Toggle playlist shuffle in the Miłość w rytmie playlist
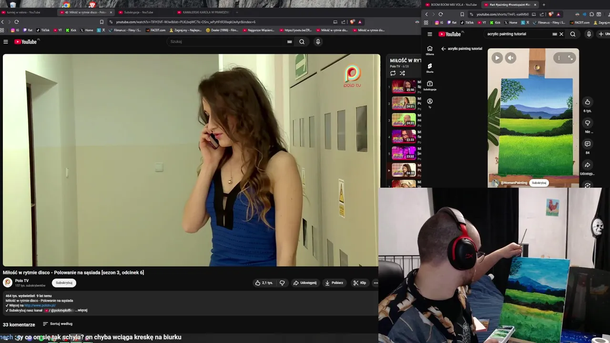 pyautogui.click(x=402, y=73)
